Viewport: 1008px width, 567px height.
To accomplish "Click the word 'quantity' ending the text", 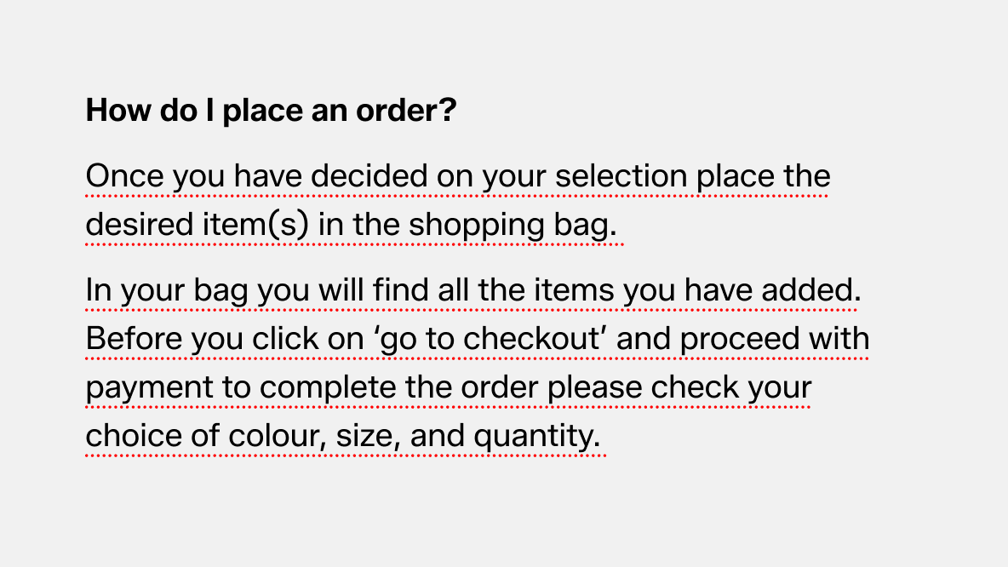I will [535, 436].
